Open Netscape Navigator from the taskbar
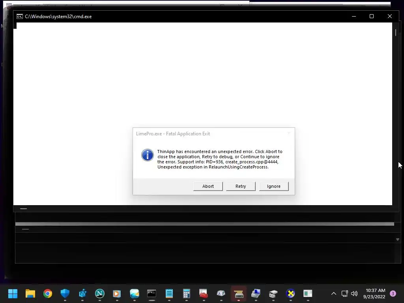The image size is (404, 303). coord(100,294)
